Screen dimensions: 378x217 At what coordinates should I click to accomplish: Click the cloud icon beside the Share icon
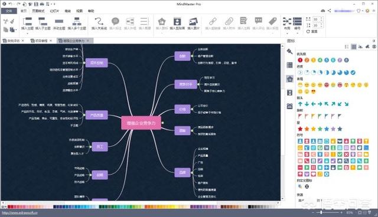click(323, 11)
